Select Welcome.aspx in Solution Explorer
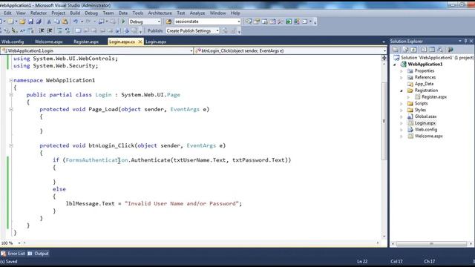 (x=428, y=136)
